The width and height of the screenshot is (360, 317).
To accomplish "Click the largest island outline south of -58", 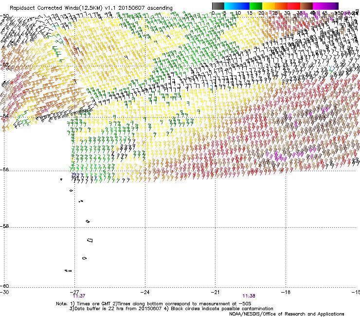I will pyautogui.click(x=90, y=240).
